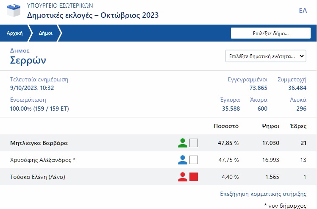
Task: Click the Σερρών municipality heading
Action: [x=28, y=60]
